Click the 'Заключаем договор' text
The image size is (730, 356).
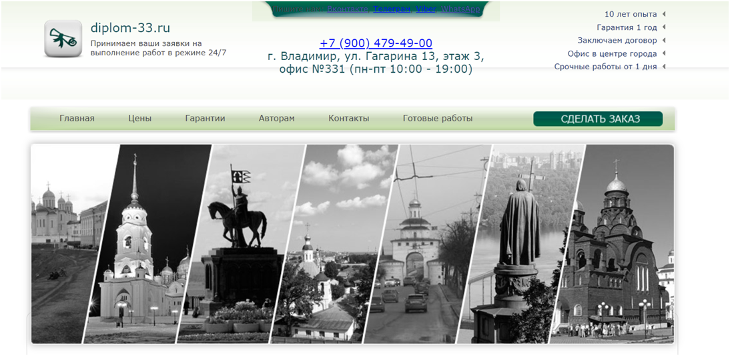[x=617, y=41]
